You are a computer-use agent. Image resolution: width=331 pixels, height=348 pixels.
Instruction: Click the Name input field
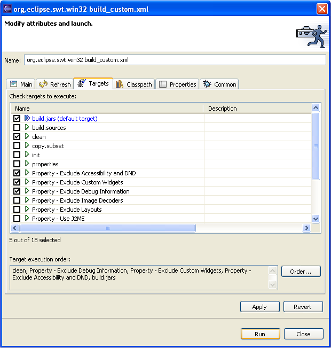point(175,60)
